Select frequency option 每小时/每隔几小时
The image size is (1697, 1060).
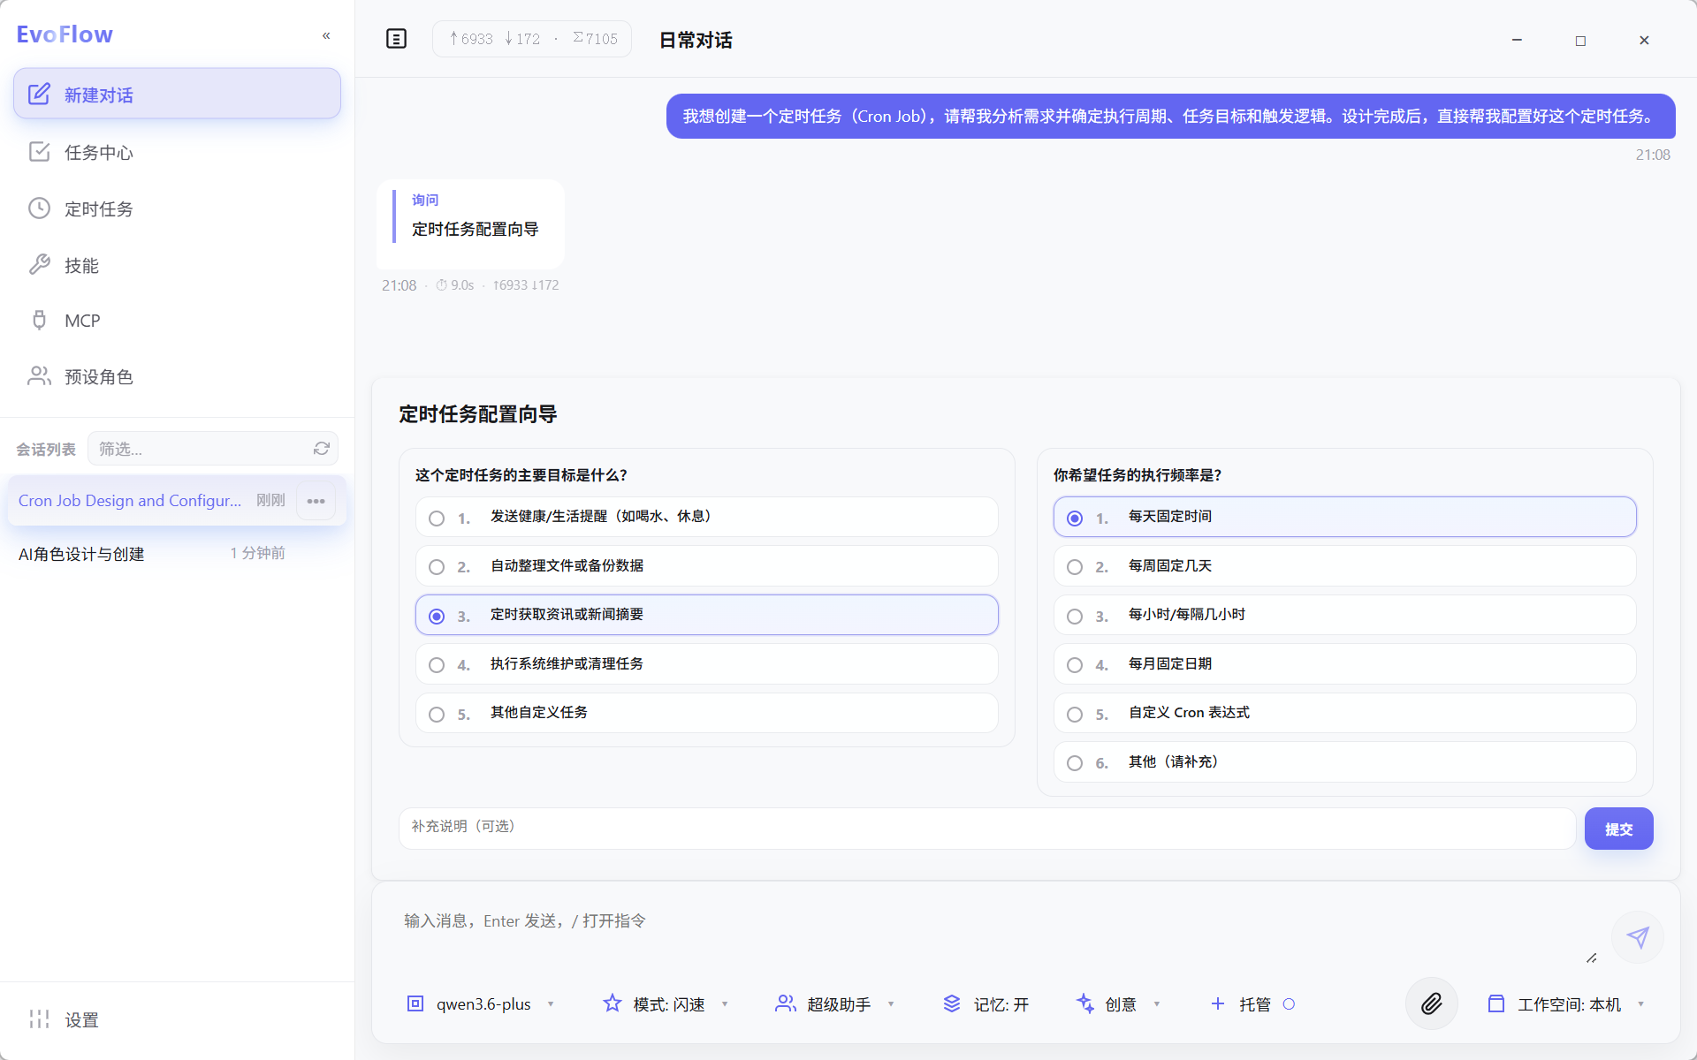point(1344,615)
